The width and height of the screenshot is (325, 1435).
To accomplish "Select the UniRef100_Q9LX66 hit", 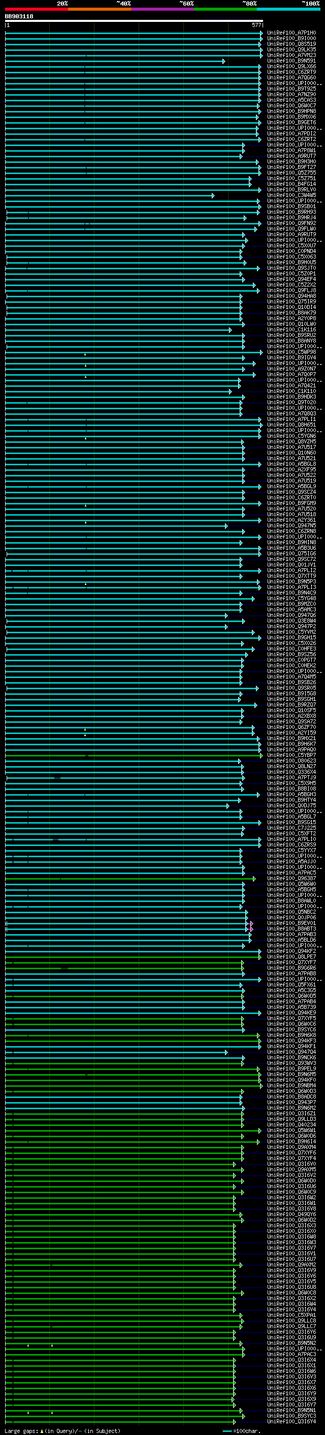I will (x=291, y=66).
